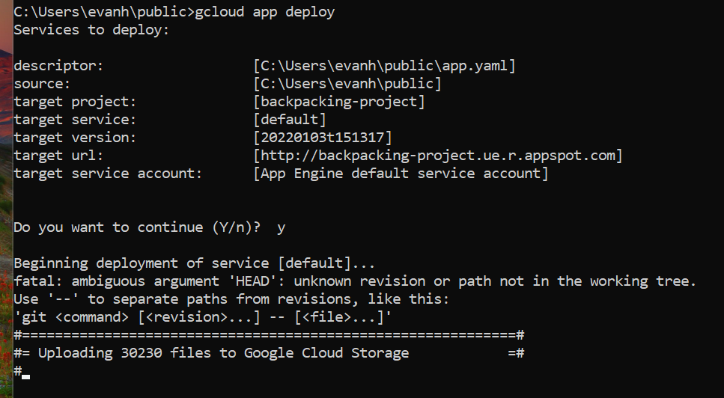This screenshot has width=724, height=398.
Task: Click the 'target version:' label
Action: [x=76, y=138]
